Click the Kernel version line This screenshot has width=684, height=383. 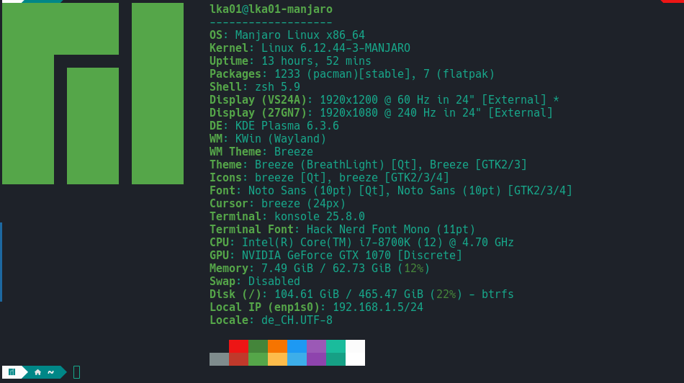(310, 48)
